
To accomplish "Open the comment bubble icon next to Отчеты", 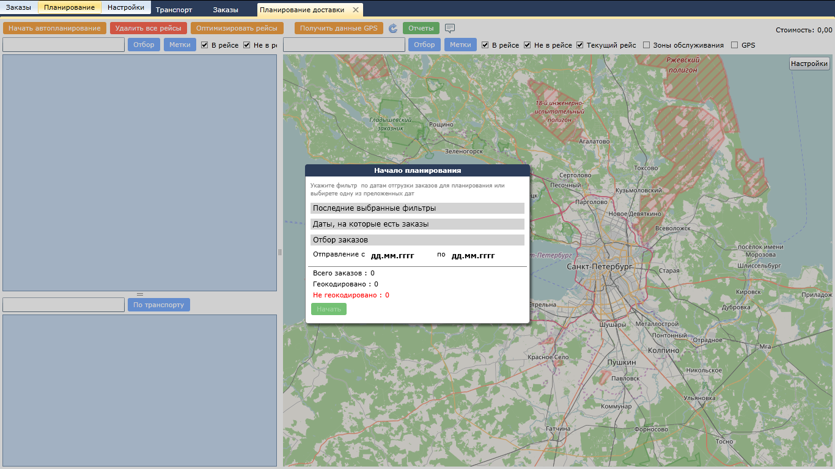I will (450, 28).
